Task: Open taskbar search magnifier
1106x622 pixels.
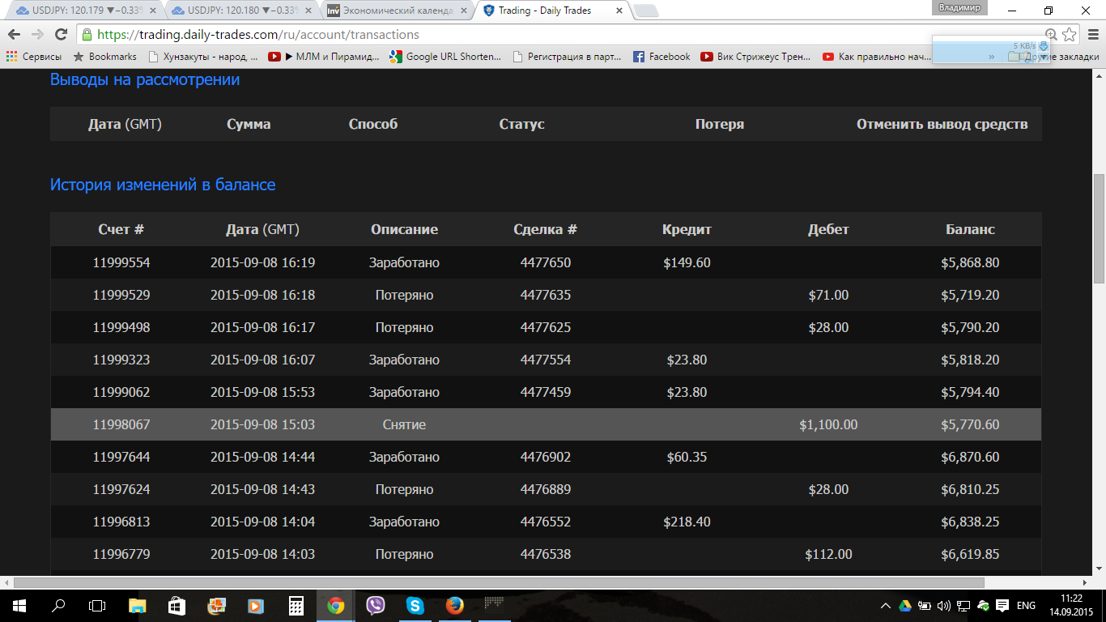Action: pyautogui.click(x=58, y=605)
